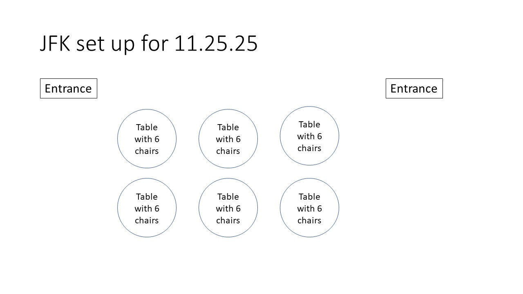
Task: Click "chairs" text in the top-left table
Action: (147, 151)
